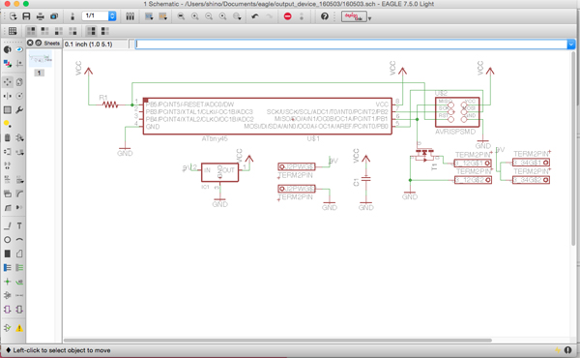Switch to board with Board icon

coord(72,16)
